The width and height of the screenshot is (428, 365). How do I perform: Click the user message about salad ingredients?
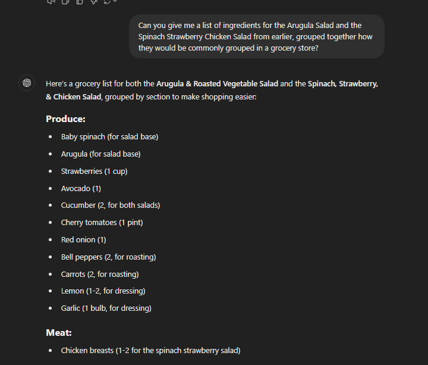point(256,36)
